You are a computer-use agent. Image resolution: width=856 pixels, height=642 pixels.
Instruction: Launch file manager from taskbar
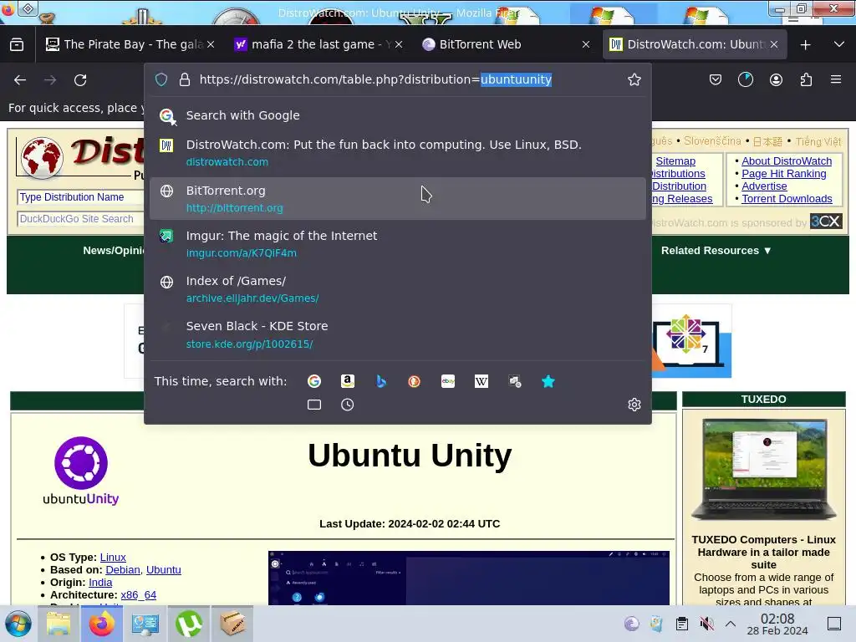[59, 624]
